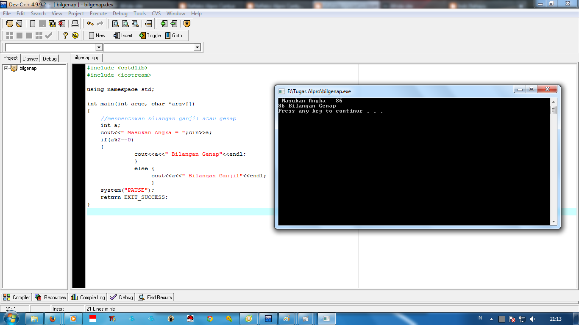
Task: Open the Project Options shield icon
Action: click(187, 24)
